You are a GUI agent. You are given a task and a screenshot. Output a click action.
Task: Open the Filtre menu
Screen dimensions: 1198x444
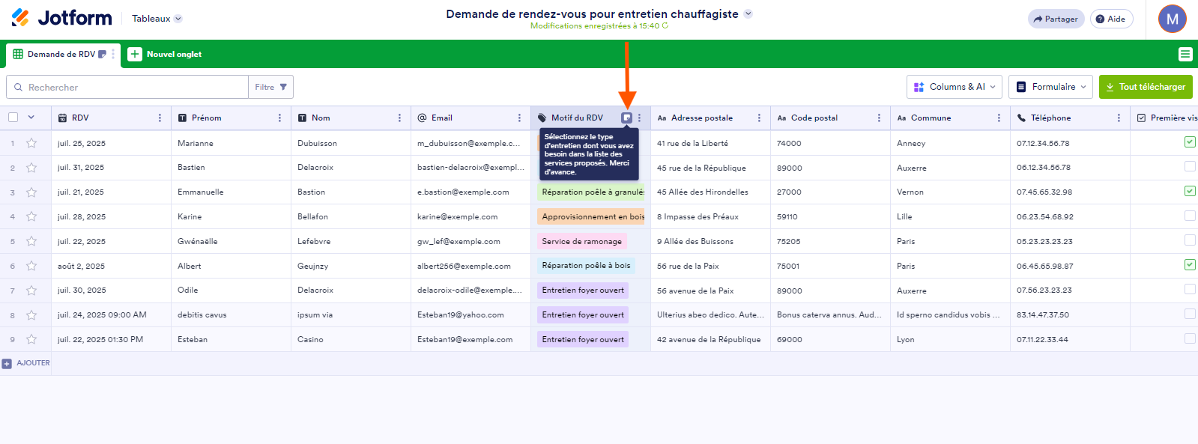click(270, 87)
